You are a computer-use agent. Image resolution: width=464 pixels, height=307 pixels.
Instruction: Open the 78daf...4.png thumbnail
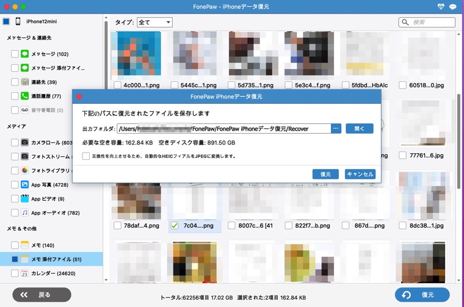tap(136, 201)
